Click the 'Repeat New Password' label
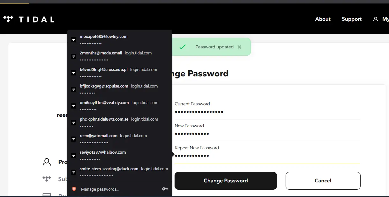This screenshot has height=197, width=389. tap(197, 148)
